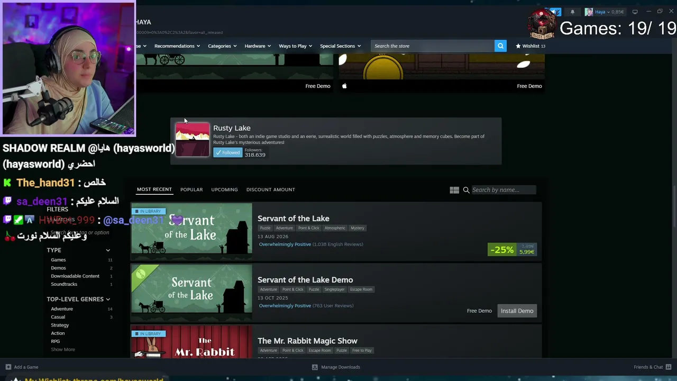Expand genres with Show More
The width and height of the screenshot is (677, 381).
63,349
